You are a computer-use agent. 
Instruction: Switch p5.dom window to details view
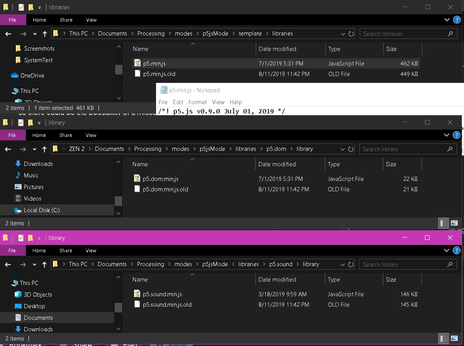pos(444,223)
